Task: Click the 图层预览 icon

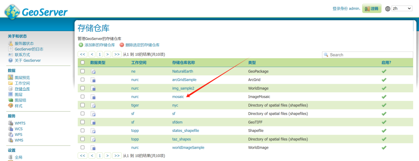Action: tap(10, 78)
